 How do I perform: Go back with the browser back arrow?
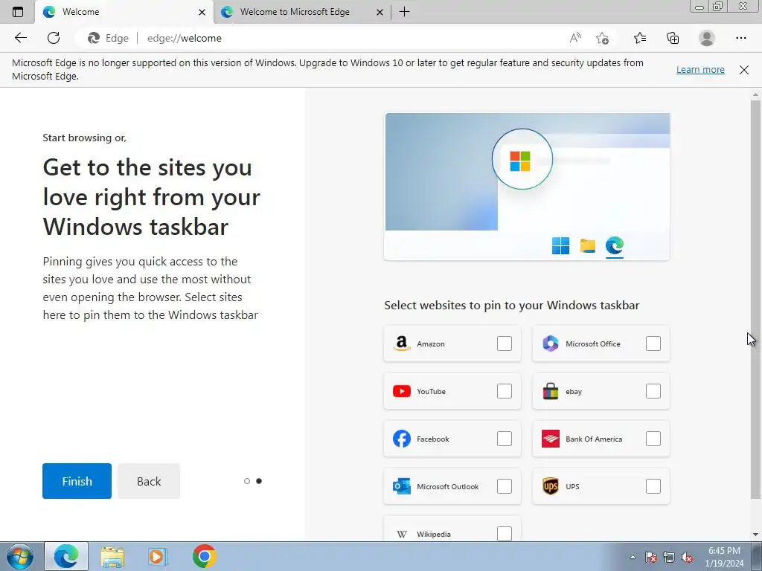point(20,38)
